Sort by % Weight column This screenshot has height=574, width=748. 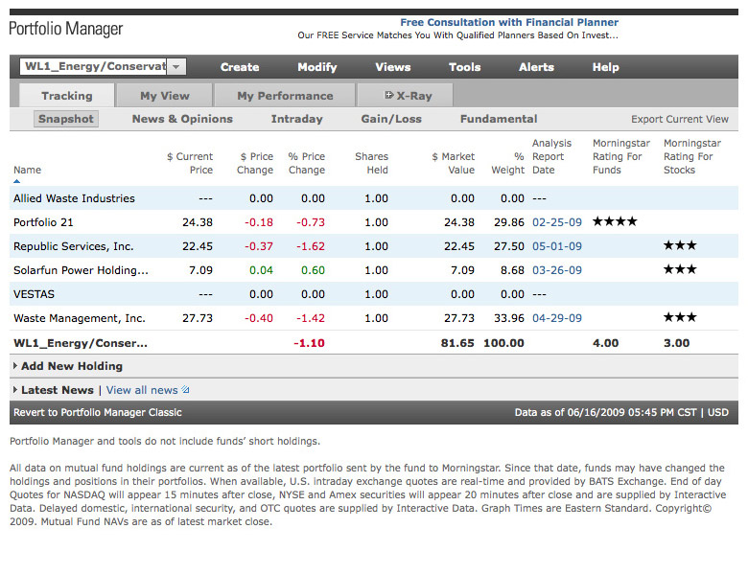pos(508,164)
